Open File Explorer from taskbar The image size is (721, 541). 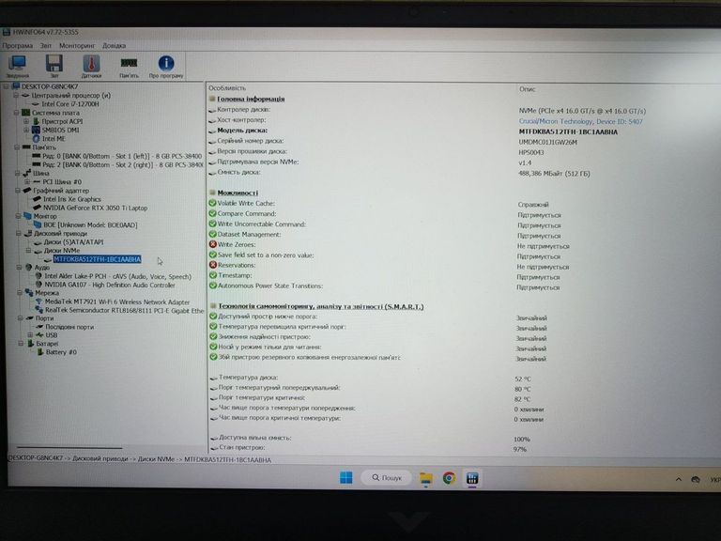426,478
